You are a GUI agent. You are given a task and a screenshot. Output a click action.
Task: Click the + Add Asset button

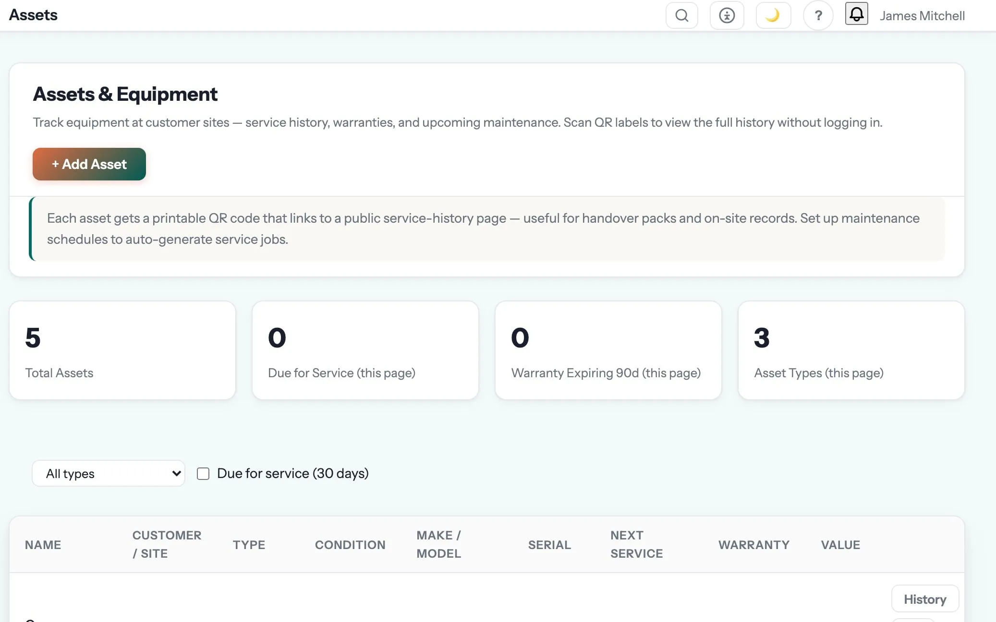coord(89,164)
